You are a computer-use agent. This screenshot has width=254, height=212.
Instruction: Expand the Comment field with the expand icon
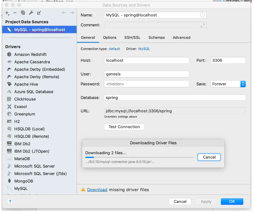pyautogui.click(x=202, y=25)
